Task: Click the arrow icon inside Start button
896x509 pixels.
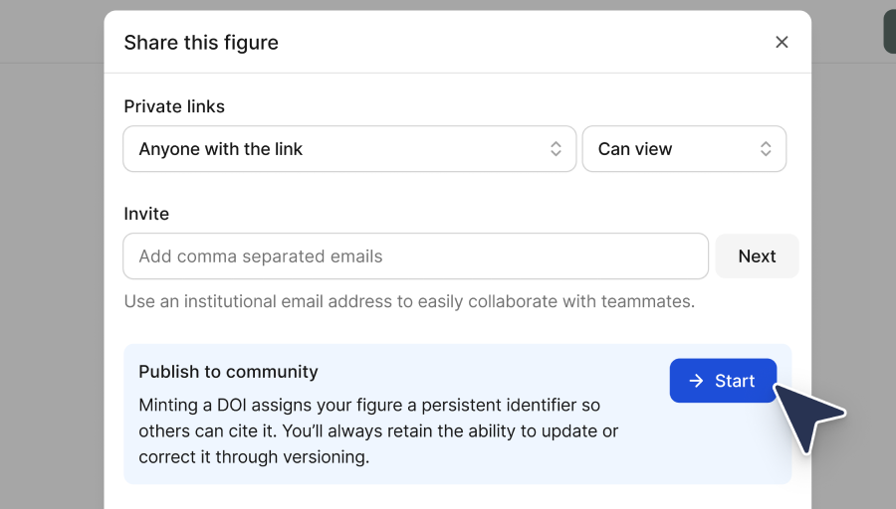Action: [696, 381]
